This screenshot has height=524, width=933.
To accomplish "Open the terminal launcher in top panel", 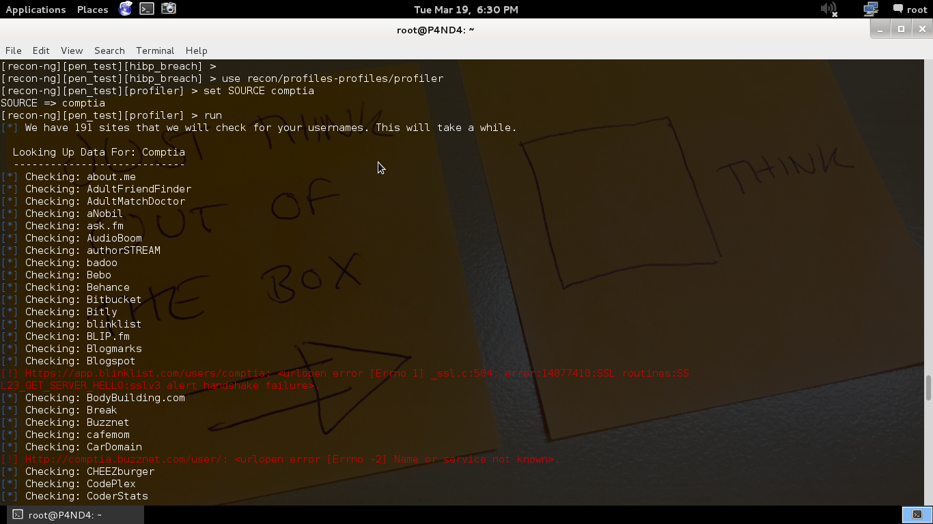I will pyautogui.click(x=147, y=9).
